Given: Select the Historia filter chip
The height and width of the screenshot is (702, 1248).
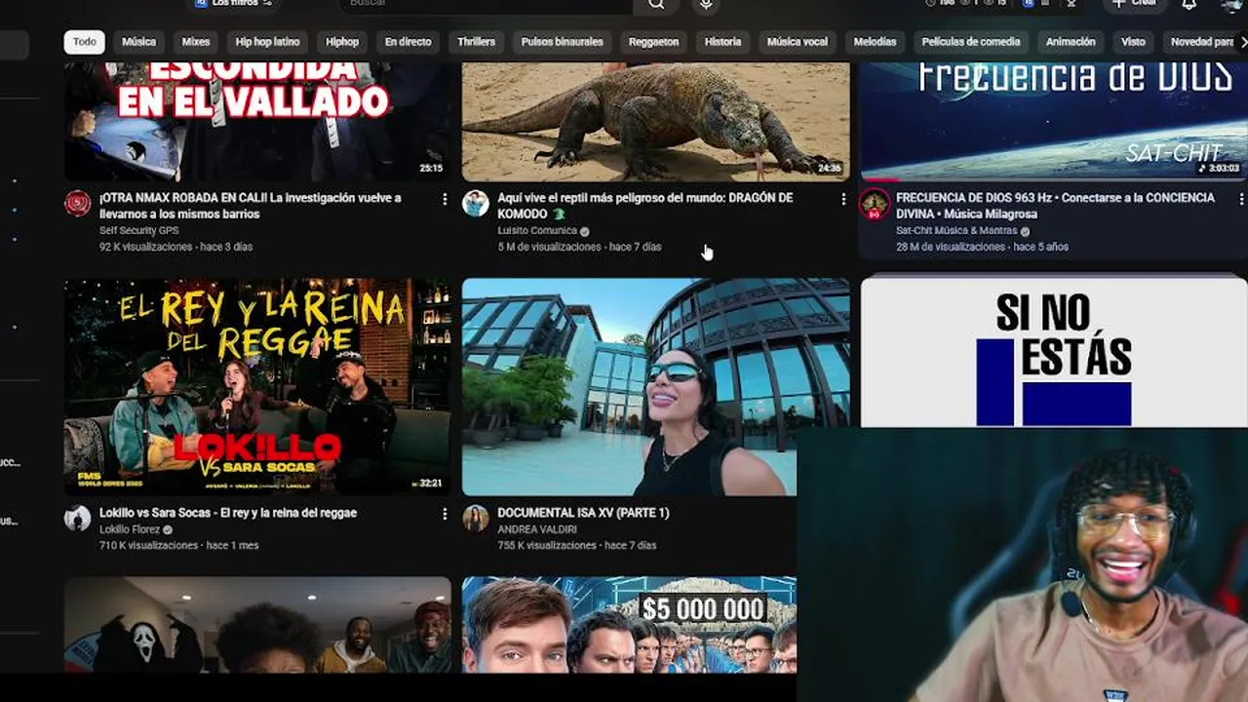Looking at the screenshot, I should [x=722, y=42].
